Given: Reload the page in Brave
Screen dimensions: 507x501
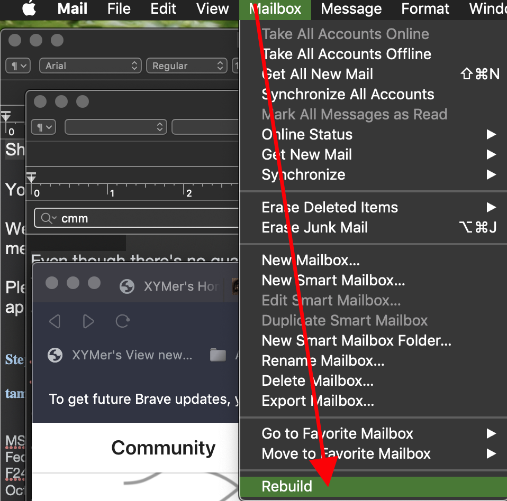Looking at the screenshot, I should click(123, 321).
